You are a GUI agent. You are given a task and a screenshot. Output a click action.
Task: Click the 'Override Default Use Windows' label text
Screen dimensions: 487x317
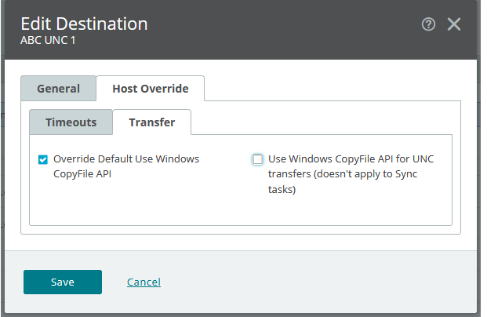pos(125,158)
